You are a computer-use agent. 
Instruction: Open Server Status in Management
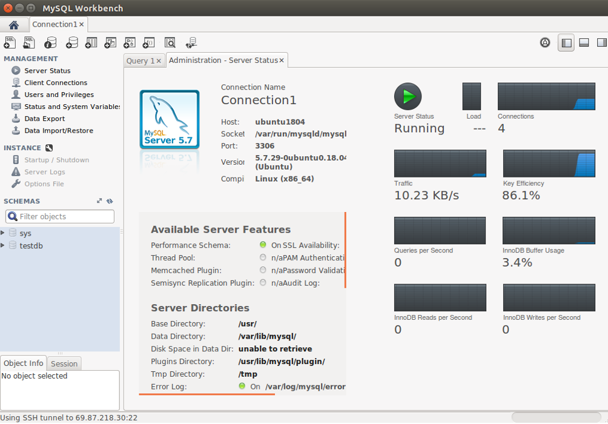click(x=47, y=71)
